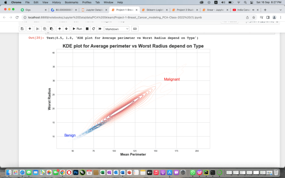Open media controls in Chrome toolbar
Viewport: 285px width, 178px height.
point(262,18)
